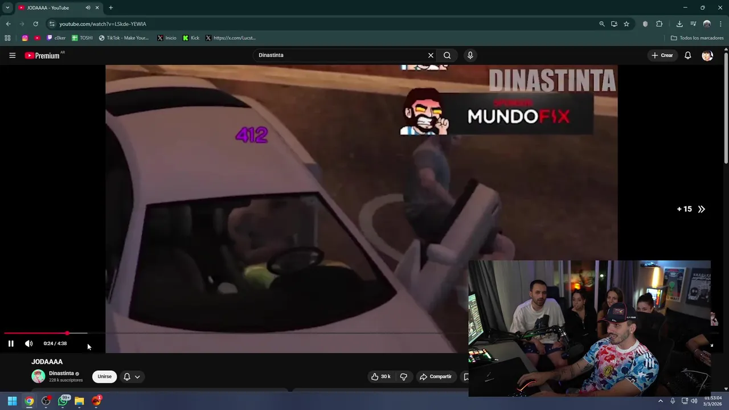Dislike the video with thumbs down
This screenshot has height=410, width=729.
pos(404,376)
